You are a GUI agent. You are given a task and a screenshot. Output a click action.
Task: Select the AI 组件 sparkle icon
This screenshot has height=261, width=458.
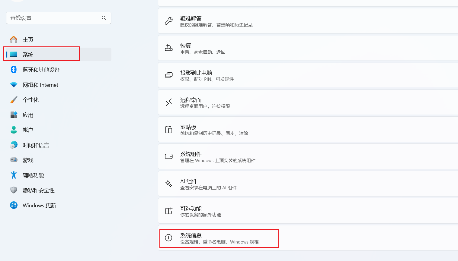[169, 184]
